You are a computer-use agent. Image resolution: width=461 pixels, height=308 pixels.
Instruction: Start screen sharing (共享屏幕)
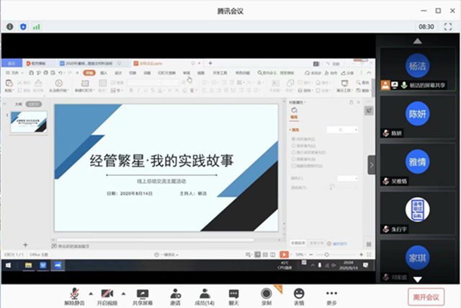142,296
